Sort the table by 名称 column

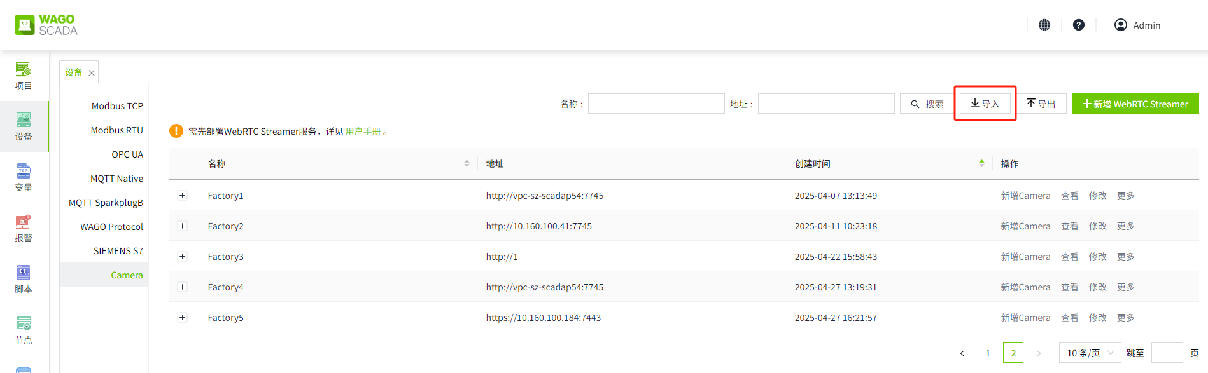pos(467,163)
